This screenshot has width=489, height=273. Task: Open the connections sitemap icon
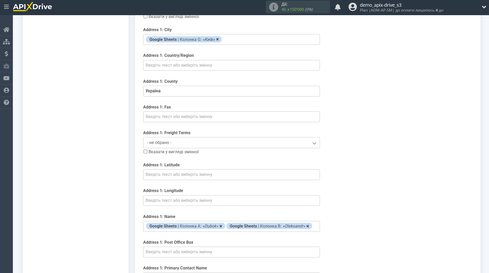point(6,42)
